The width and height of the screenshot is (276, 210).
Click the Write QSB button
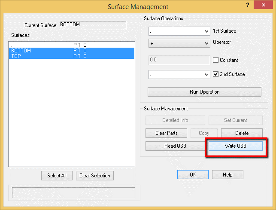[235, 146]
